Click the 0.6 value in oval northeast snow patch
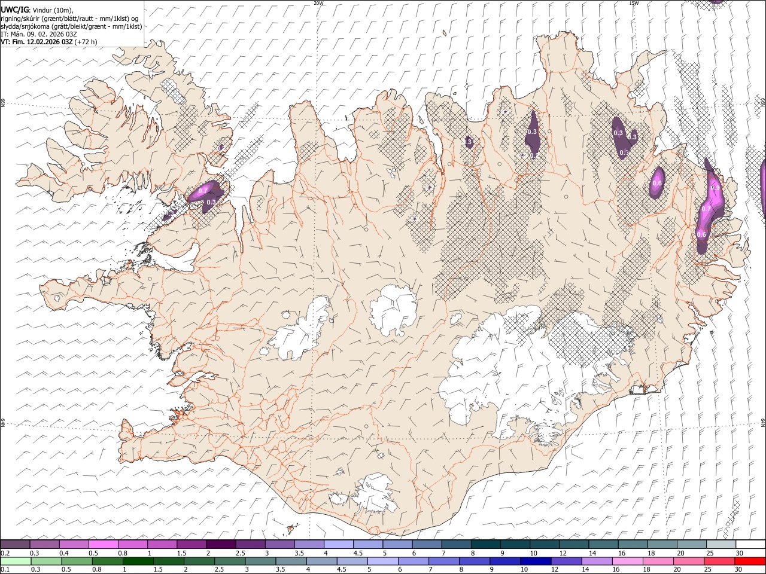The width and height of the screenshot is (766, 574). tap(657, 183)
